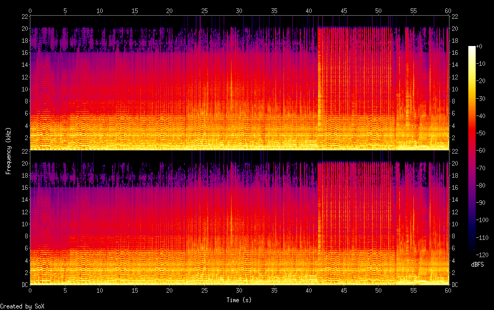Click the "Created by SoX" credit text
Screen dimensions: 494x310
pos(22,306)
